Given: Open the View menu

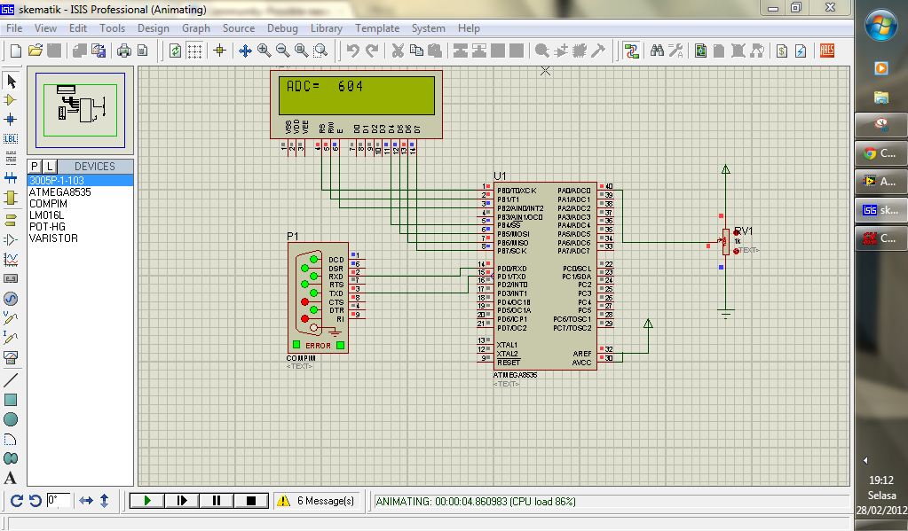Looking at the screenshot, I should click(x=45, y=28).
